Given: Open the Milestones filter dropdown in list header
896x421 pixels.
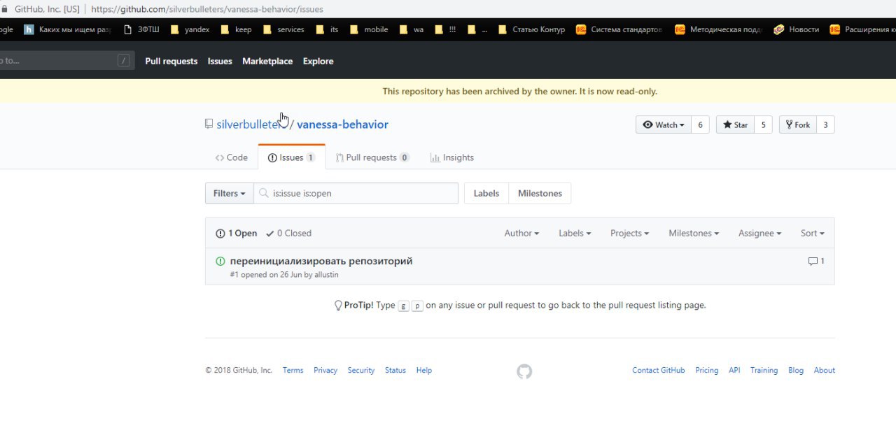Looking at the screenshot, I should point(694,233).
